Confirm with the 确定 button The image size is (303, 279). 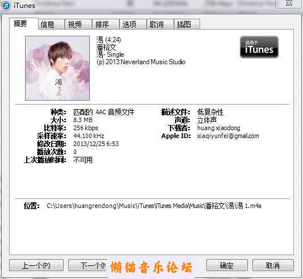pyautogui.click(x=227, y=265)
